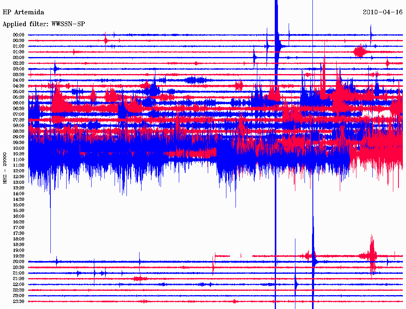This screenshot has width=406, height=309.
Task: Click the '01:00' time label
Action: (x=19, y=46)
